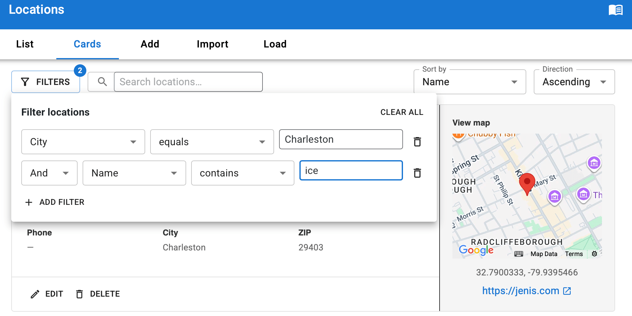Click the ZIP value 29403
This screenshot has height=316, width=632.
(311, 247)
